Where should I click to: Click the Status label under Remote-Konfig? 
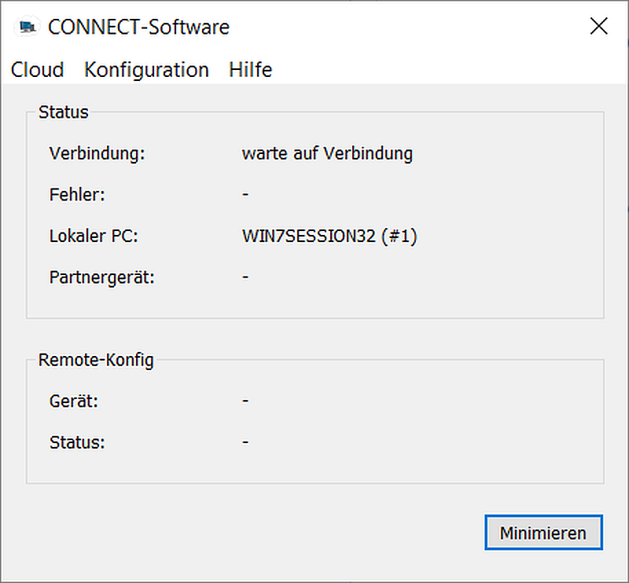[76, 442]
